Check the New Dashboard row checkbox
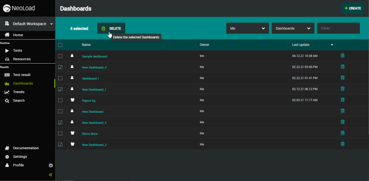This screenshot has width=369, height=181. coord(60,111)
